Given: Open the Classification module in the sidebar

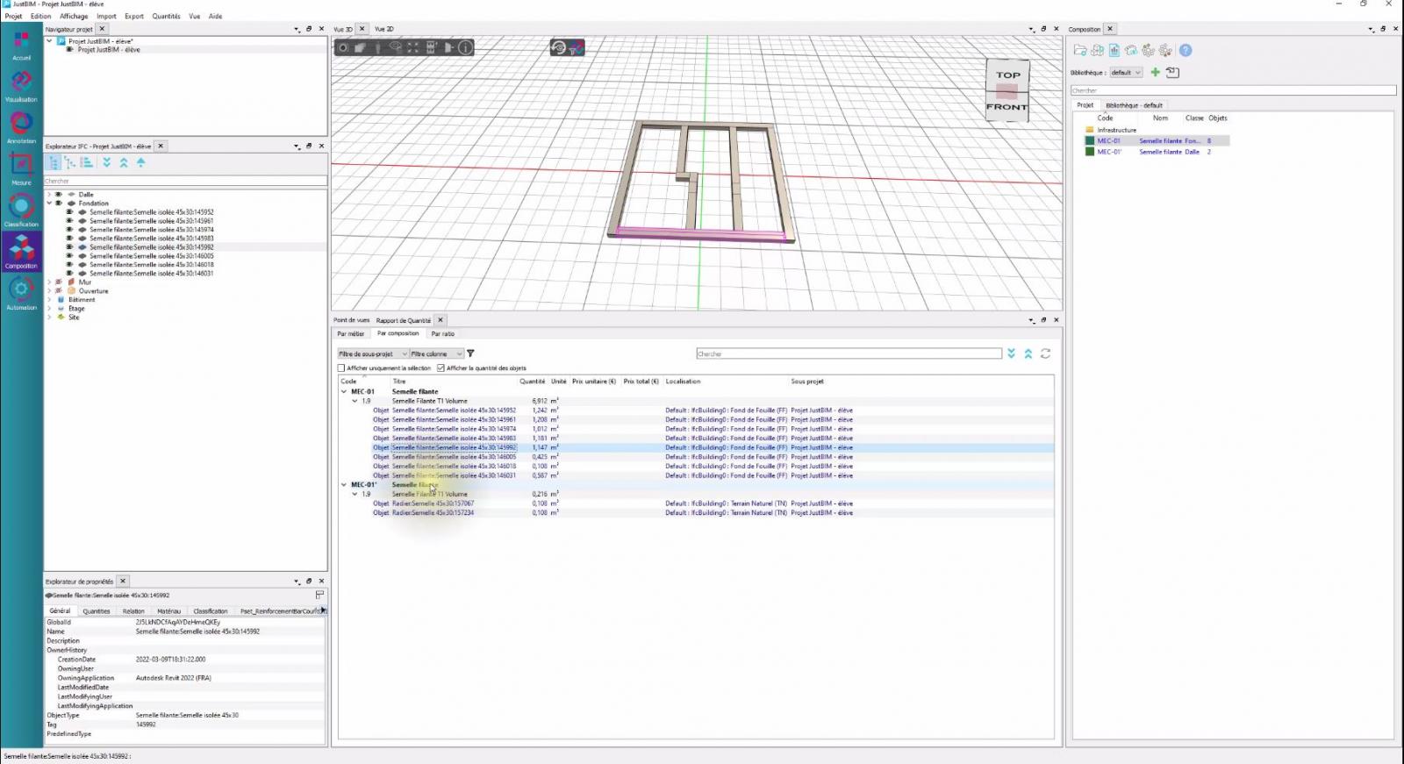Looking at the screenshot, I should [x=21, y=211].
